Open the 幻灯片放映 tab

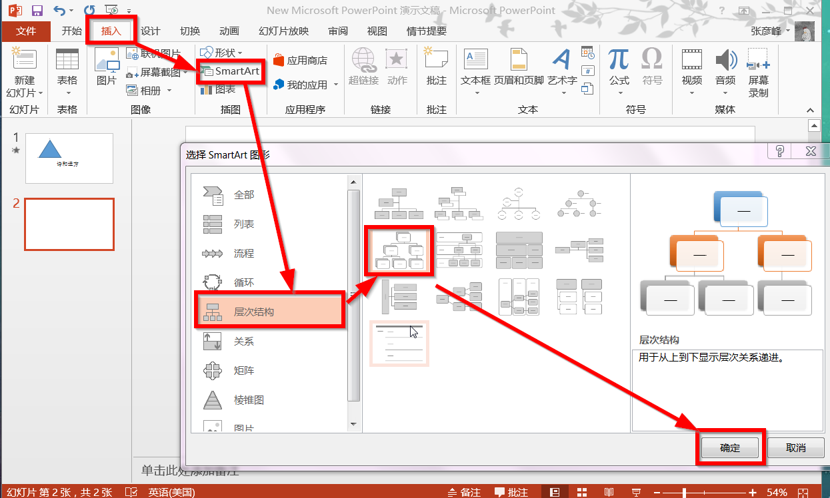pyautogui.click(x=283, y=31)
